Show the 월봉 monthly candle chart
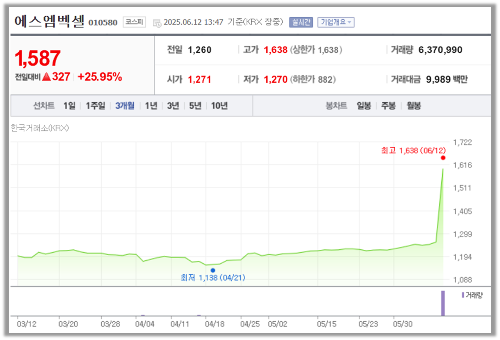This screenshot has height=340, width=500. coord(414,106)
